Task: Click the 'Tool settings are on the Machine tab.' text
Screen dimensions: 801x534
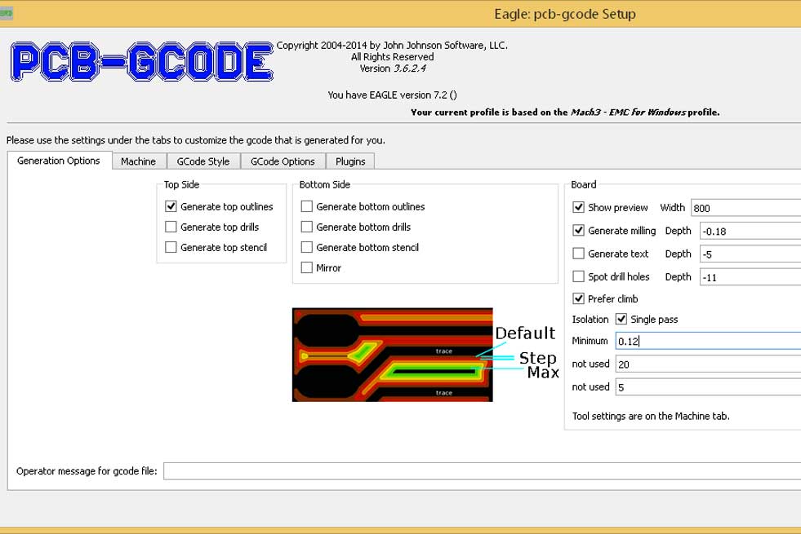Action: 651,416
